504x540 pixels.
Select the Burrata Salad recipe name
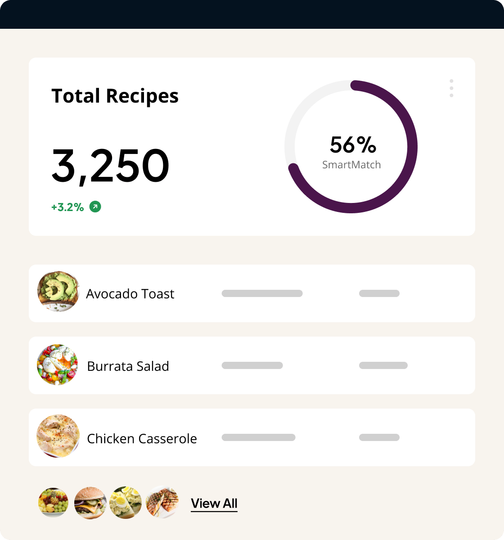(128, 366)
